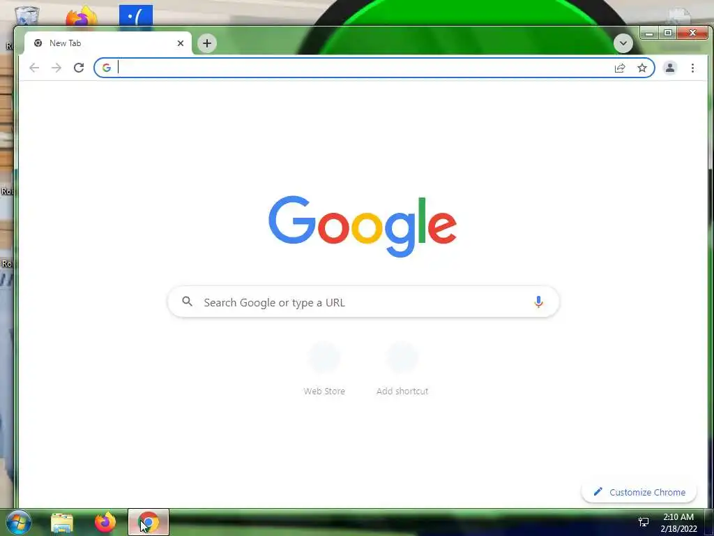Click the Add shortcut tile
The image size is (714, 536).
402,368
